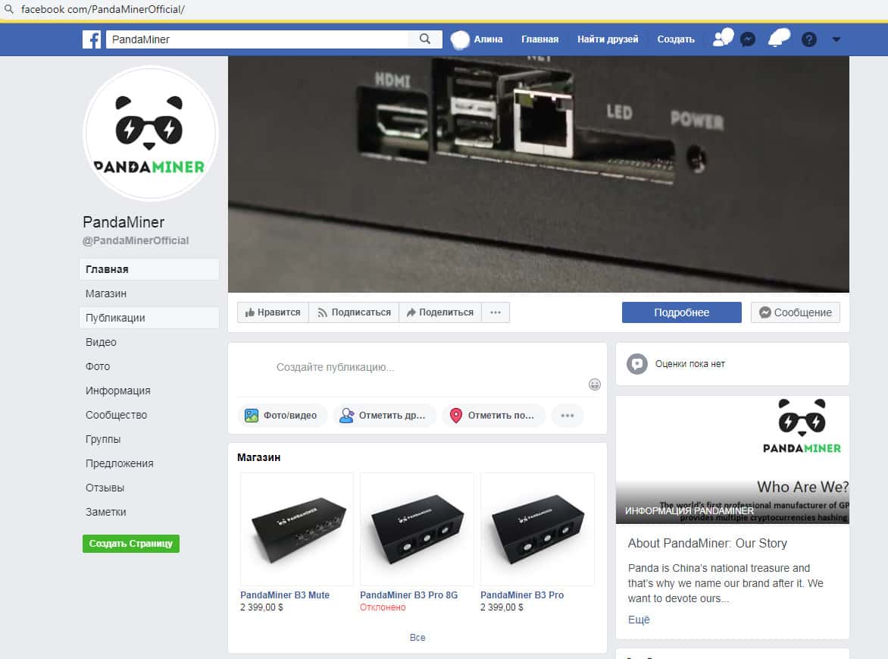The width and height of the screenshot is (888, 659).
Task: Click the @PandaMinerOfficial username text
Action: point(136,241)
